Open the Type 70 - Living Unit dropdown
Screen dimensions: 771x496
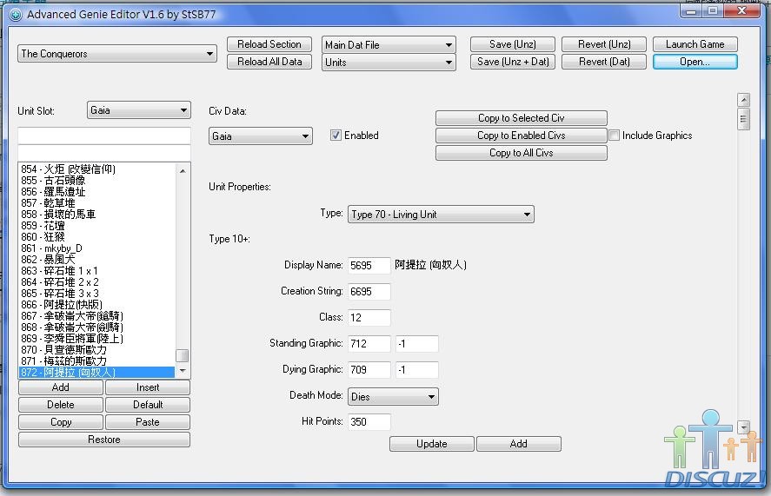[x=440, y=215]
